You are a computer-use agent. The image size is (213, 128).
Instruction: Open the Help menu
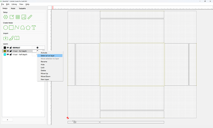27,4
